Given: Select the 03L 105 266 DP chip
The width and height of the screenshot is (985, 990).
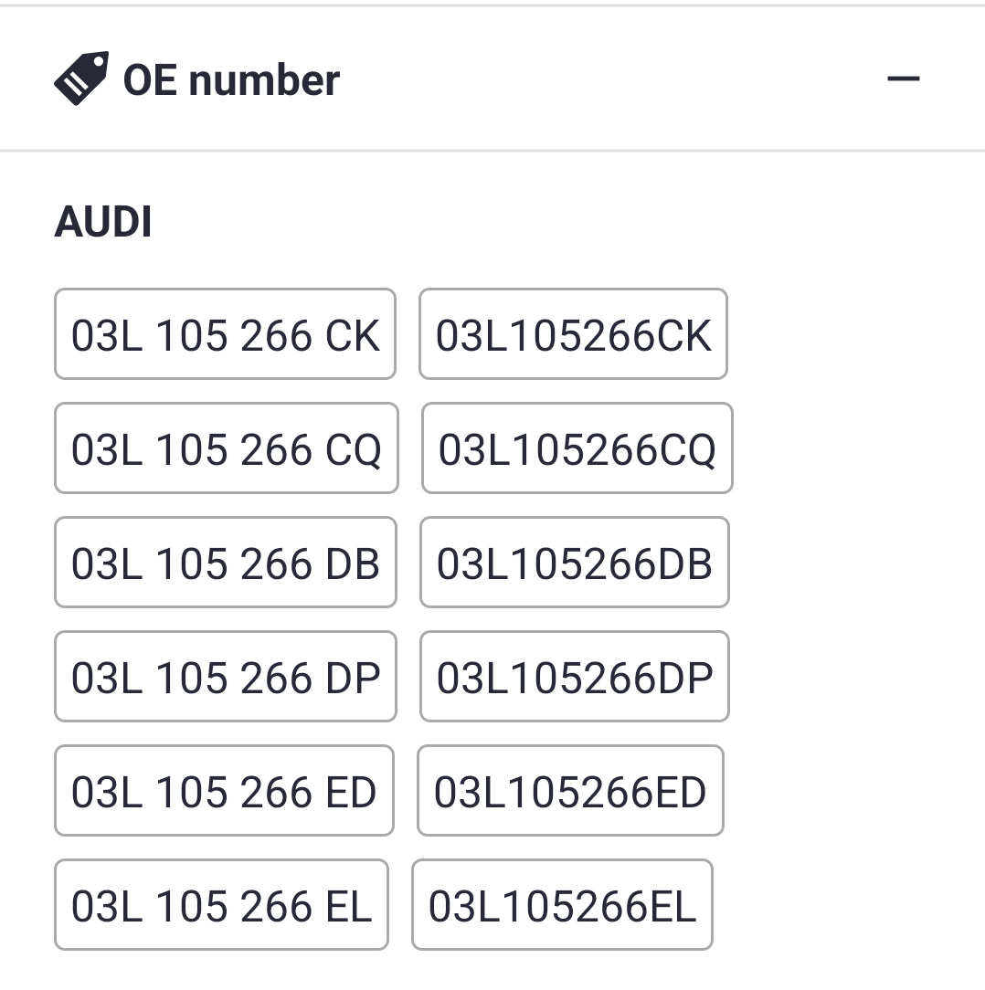Looking at the screenshot, I should [x=225, y=677].
